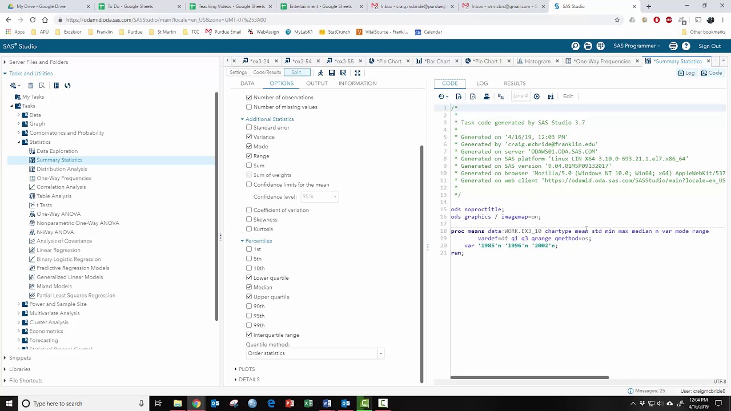Viewport: 731px width, 411px height.
Task: Toggle the Log view button at top right
Action: pyautogui.click(x=686, y=73)
